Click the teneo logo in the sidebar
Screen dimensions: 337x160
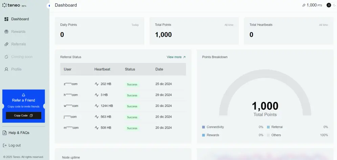(x=14, y=5)
